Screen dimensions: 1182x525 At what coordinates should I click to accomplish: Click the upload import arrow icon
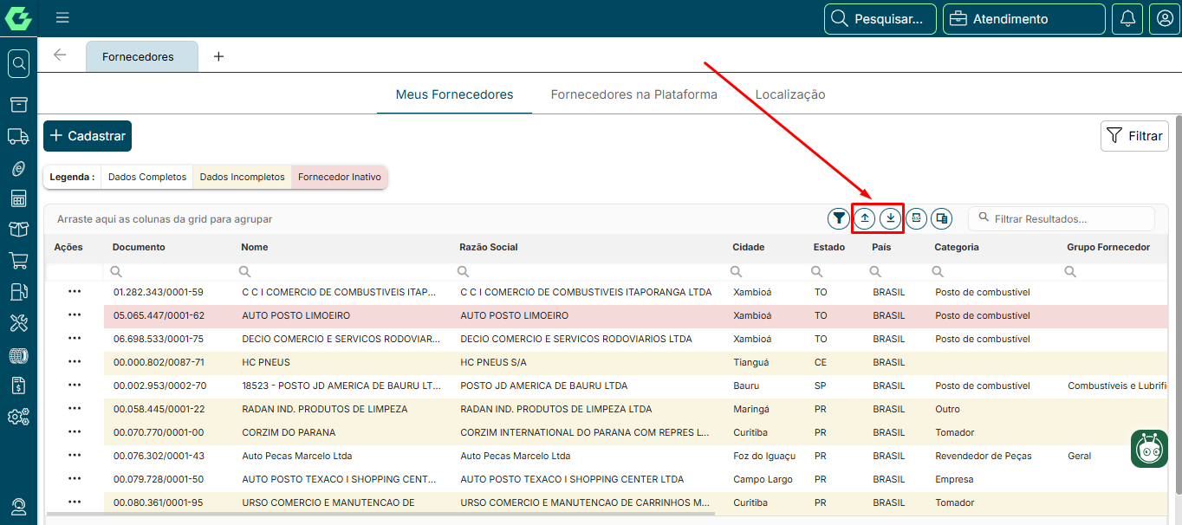tap(865, 218)
